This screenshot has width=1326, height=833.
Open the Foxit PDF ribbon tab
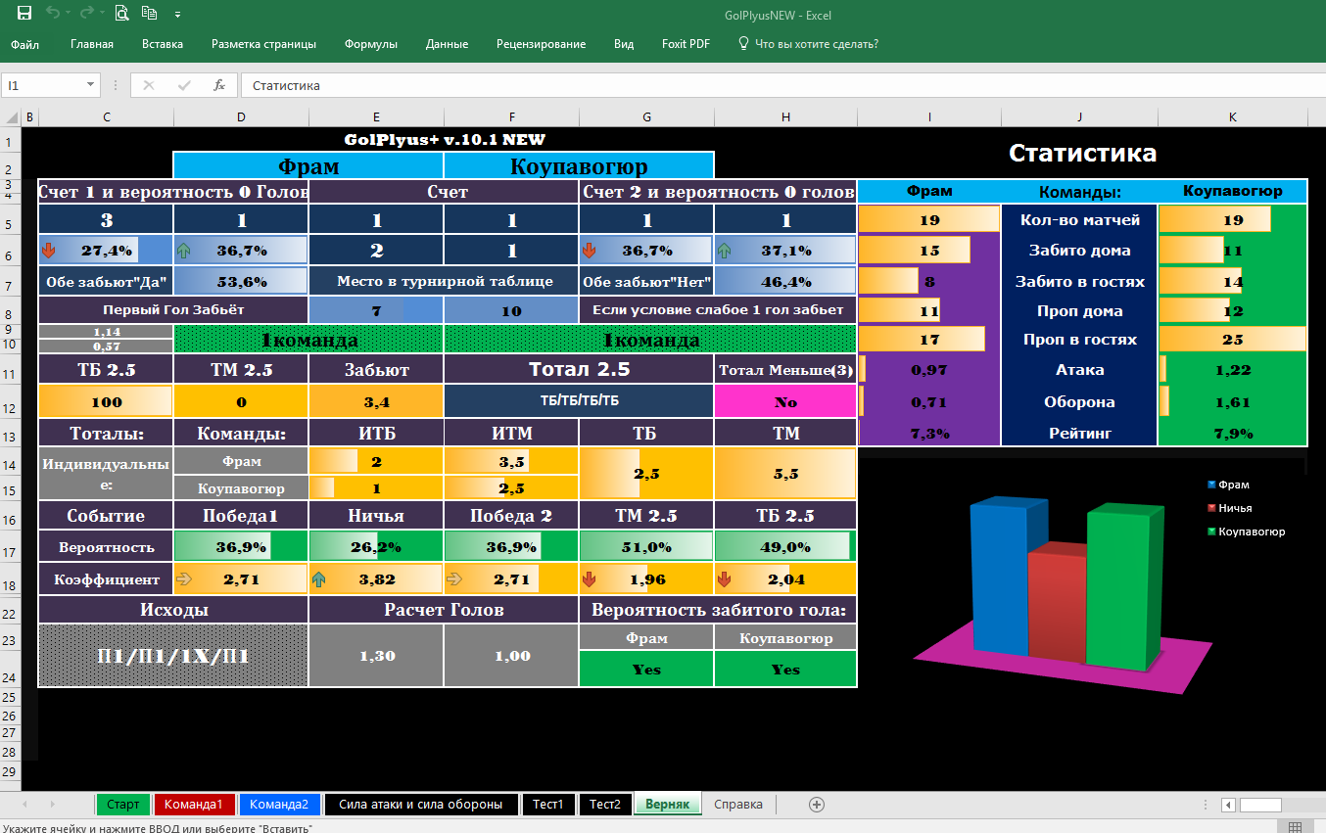pos(686,44)
